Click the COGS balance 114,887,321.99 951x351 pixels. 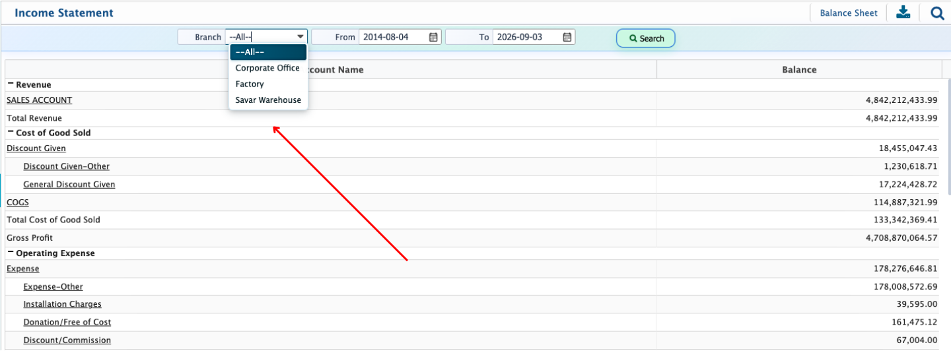pyautogui.click(x=907, y=203)
